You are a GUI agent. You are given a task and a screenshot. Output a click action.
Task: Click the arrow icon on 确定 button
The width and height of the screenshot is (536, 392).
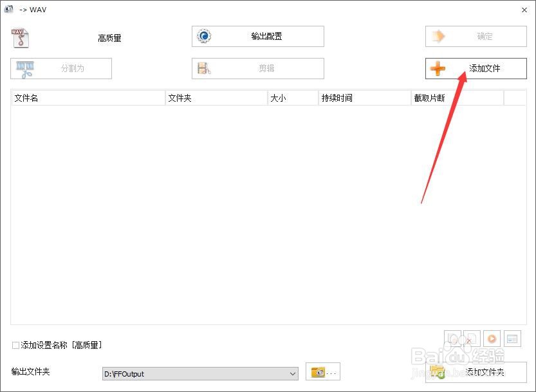(436, 36)
